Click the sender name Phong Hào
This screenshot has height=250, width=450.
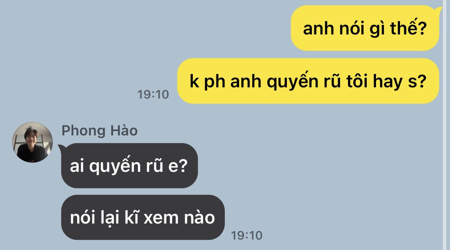(100, 131)
